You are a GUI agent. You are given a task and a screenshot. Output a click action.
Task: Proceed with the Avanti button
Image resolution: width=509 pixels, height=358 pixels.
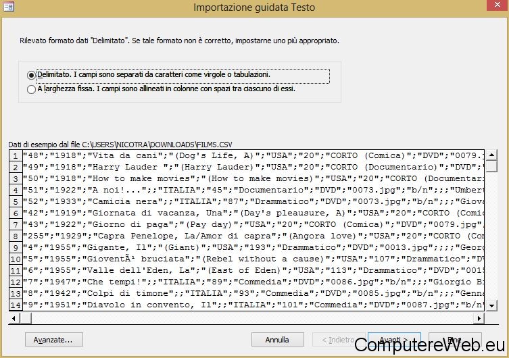[x=394, y=340]
